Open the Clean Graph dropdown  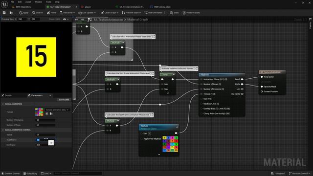point(110,13)
